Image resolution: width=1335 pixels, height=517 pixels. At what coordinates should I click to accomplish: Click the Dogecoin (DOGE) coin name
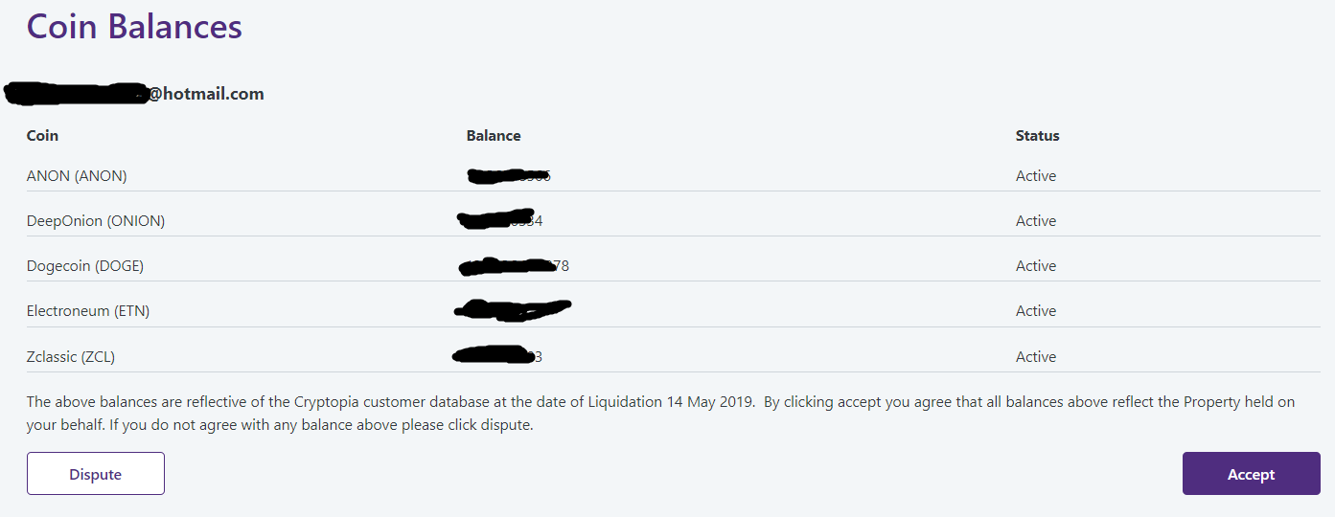click(x=85, y=266)
